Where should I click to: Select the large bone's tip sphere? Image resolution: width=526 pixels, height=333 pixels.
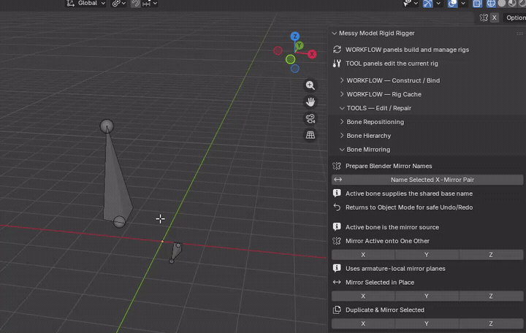[x=107, y=126]
